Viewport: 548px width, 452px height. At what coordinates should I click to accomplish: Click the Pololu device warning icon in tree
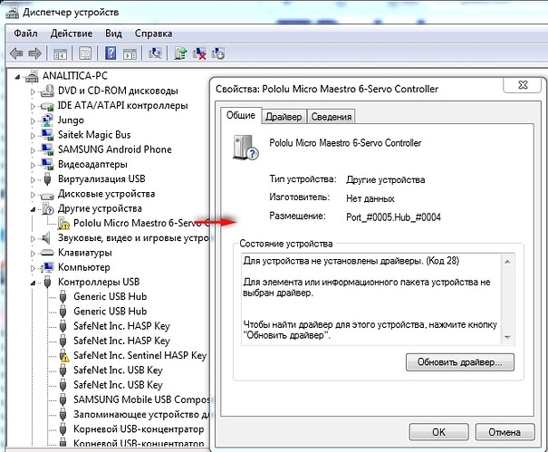pyautogui.click(x=63, y=223)
